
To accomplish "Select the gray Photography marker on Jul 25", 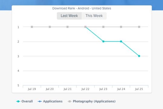I will tap(139, 27).
